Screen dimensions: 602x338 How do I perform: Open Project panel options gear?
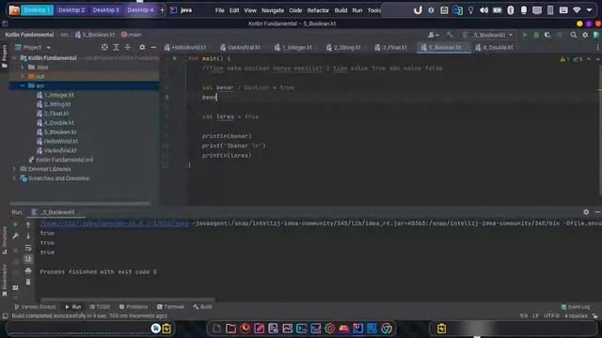[x=142, y=47]
